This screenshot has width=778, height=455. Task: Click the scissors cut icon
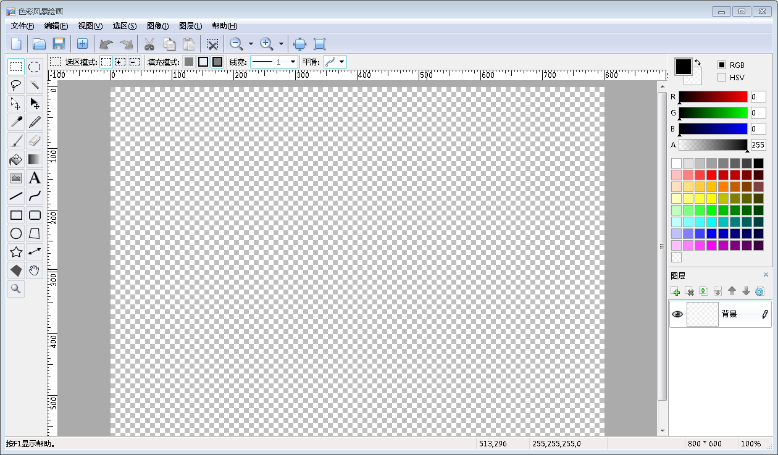coord(149,44)
